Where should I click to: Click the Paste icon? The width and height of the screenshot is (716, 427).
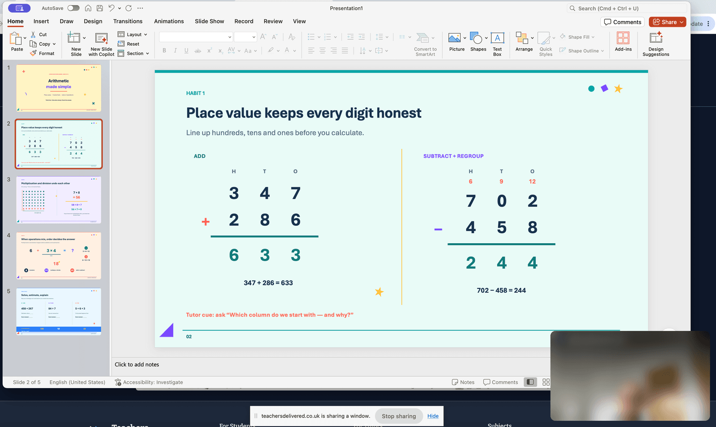point(17,39)
